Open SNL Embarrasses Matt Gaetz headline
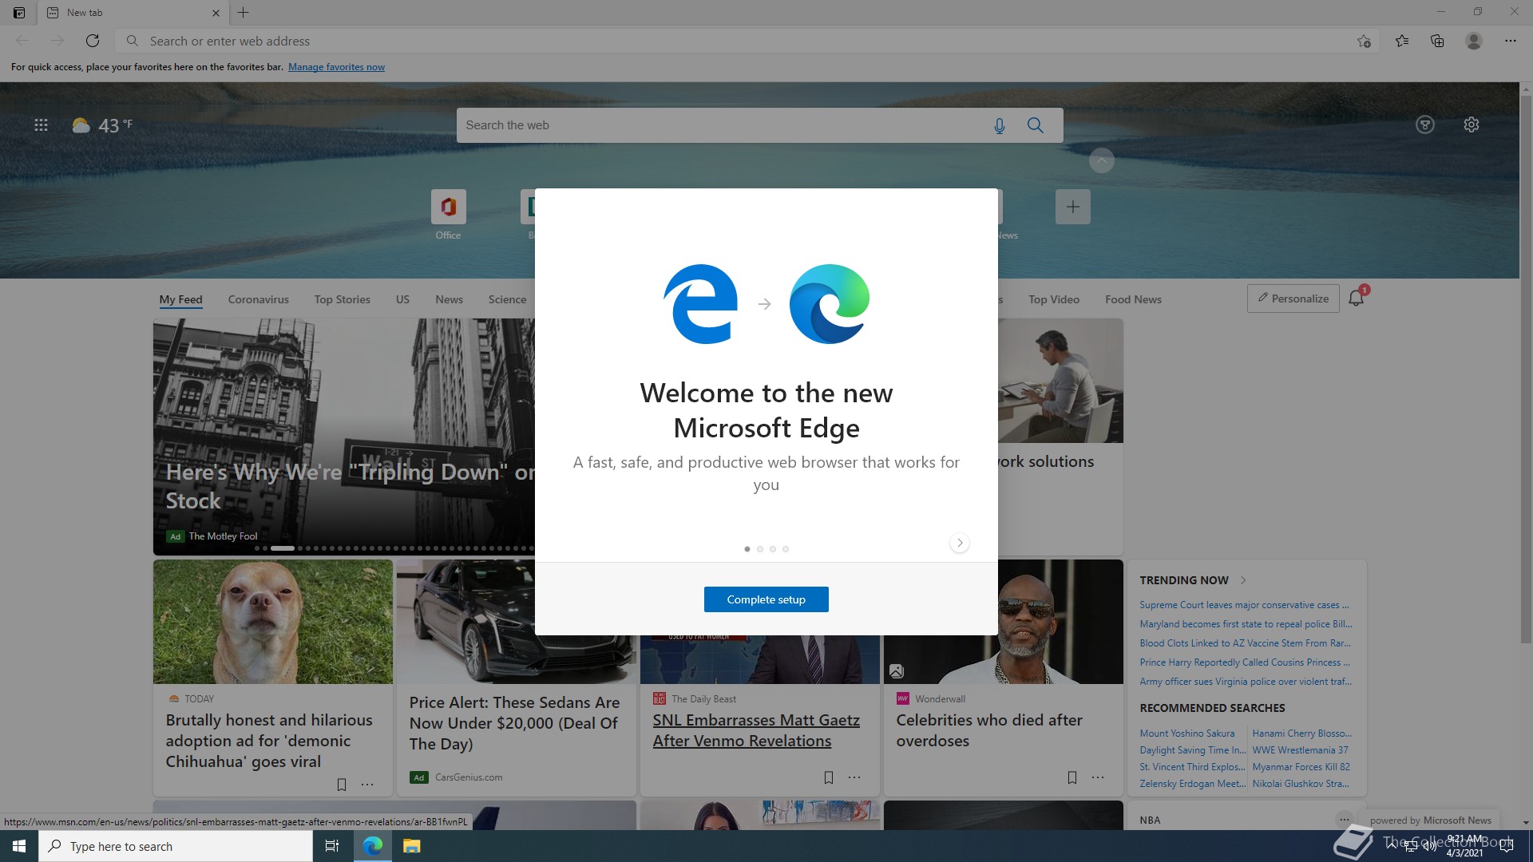This screenshot has width=1533, height=862. (756, 730)
